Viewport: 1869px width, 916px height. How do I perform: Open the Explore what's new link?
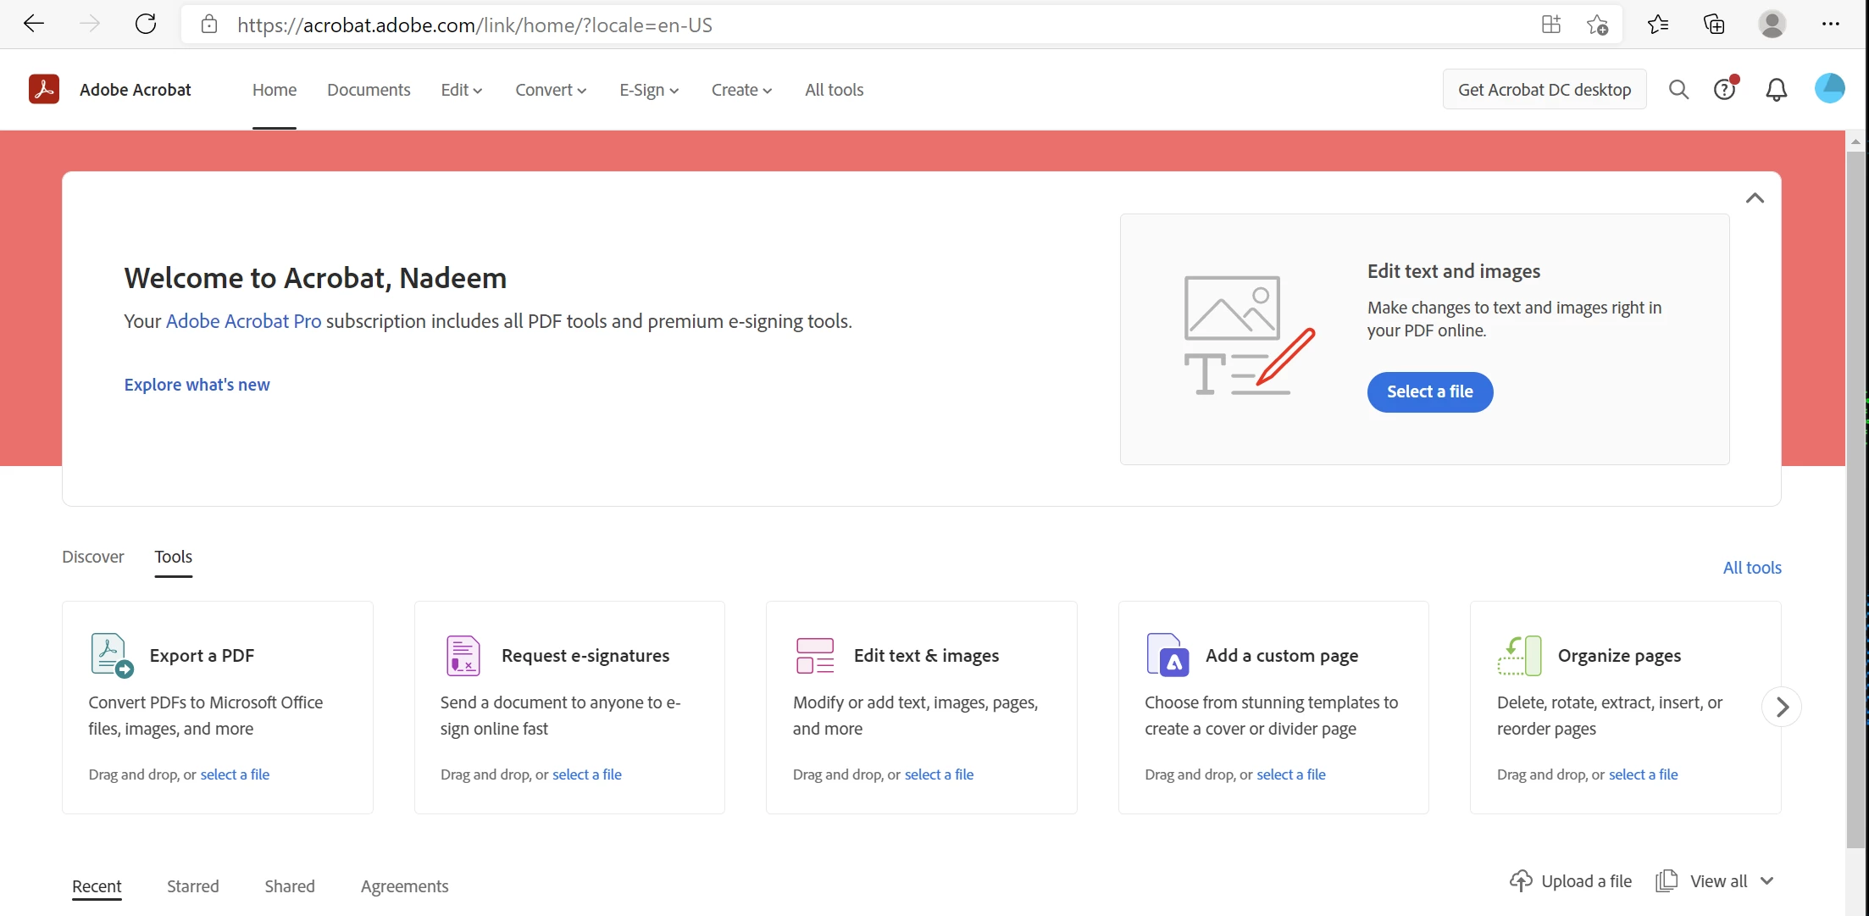point(197,385)
